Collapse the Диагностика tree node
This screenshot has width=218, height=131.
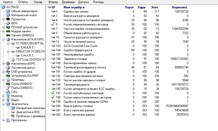point(3,104)
